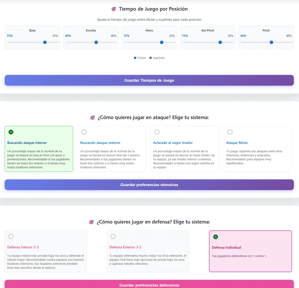Choose Buscando ataque exterior option

pyautogui.click(x=84, y=132)
